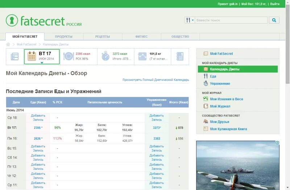
Task: Open the Еда sidebar link
Action: (x=213, y=76)
